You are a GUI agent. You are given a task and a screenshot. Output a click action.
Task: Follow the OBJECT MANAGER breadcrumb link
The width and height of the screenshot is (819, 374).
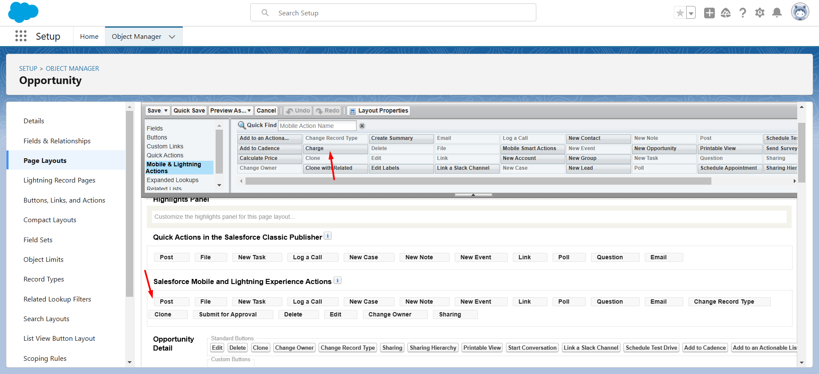[x=72, y=69]
